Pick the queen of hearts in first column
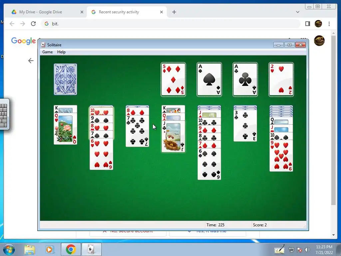 pyautogui.click(x=65, y=128)
